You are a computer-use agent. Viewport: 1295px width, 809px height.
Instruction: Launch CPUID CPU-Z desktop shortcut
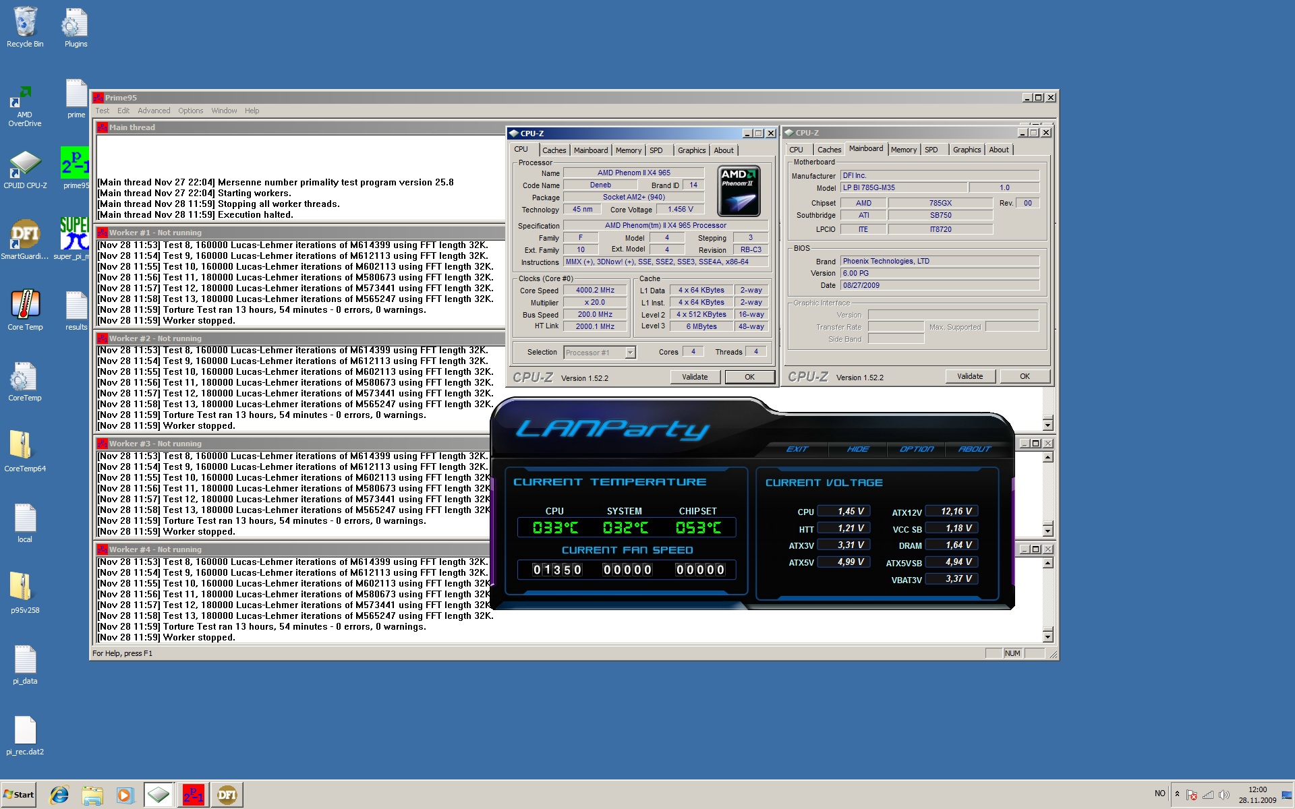click(25, 170)
